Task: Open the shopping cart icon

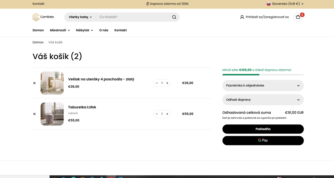Action: click(x=298, y=17)
